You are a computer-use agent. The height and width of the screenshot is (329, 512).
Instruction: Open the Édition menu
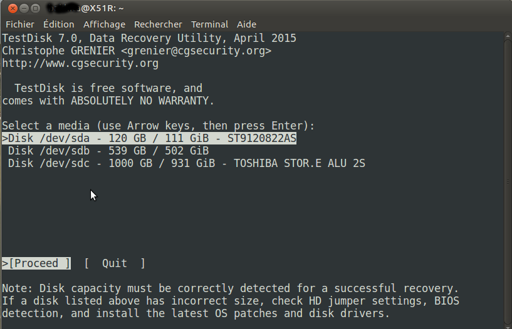58,24
